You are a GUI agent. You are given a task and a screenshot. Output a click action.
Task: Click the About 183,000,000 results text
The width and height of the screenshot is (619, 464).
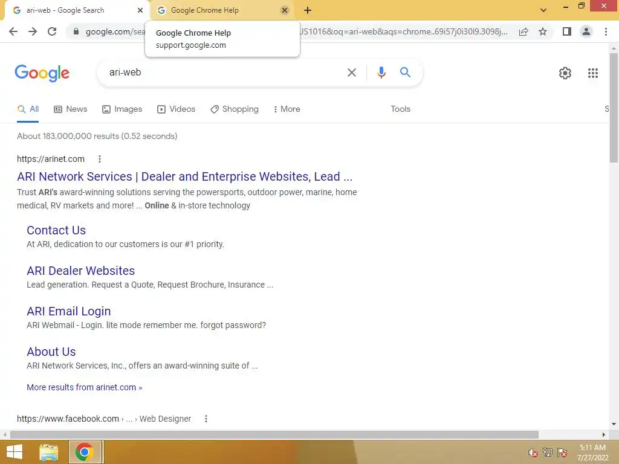point(97,136)
